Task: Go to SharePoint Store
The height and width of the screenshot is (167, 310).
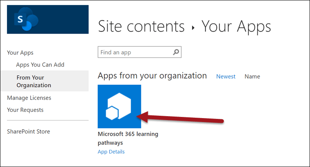Action: click(29, 131)
